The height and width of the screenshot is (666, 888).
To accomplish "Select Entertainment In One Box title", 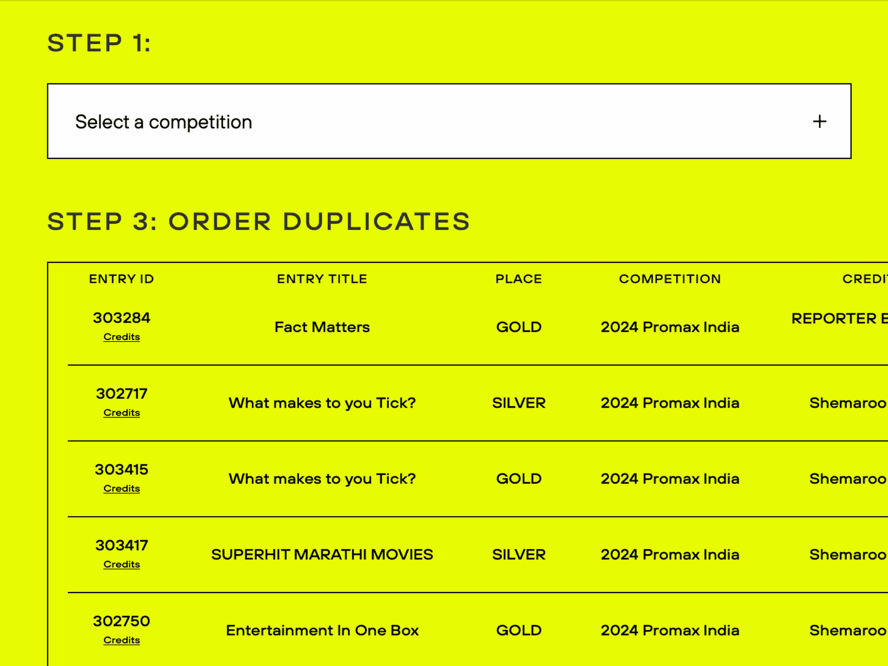I will (322, 630).
